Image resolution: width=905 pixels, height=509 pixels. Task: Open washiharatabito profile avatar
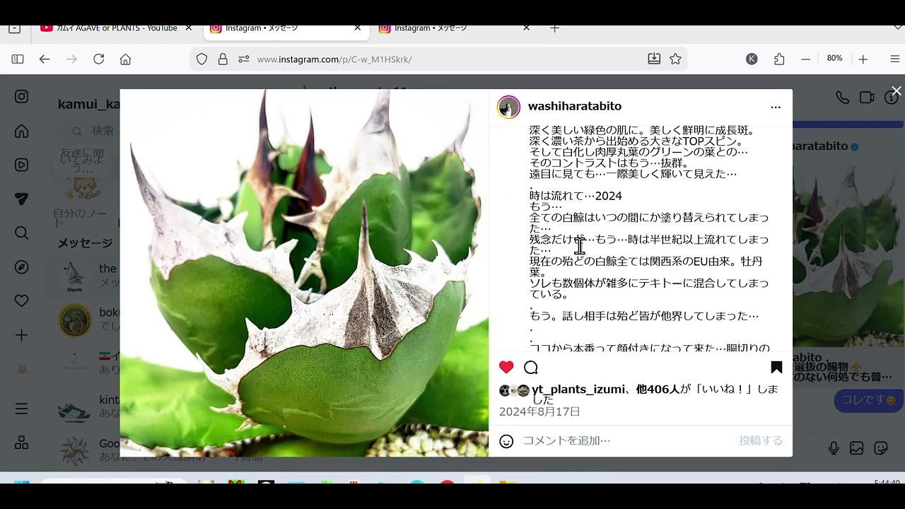509,107
